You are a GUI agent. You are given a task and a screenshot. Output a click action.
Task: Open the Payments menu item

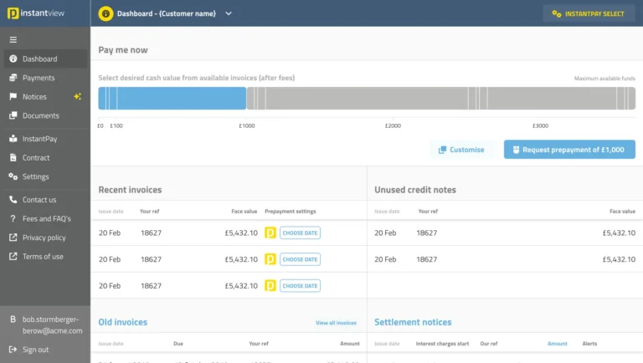(39, 78)
